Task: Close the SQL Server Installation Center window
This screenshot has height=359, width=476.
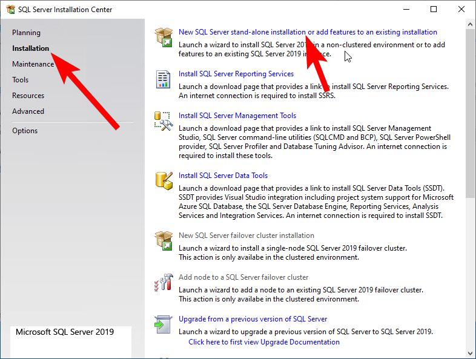Action: click(461, 10)
